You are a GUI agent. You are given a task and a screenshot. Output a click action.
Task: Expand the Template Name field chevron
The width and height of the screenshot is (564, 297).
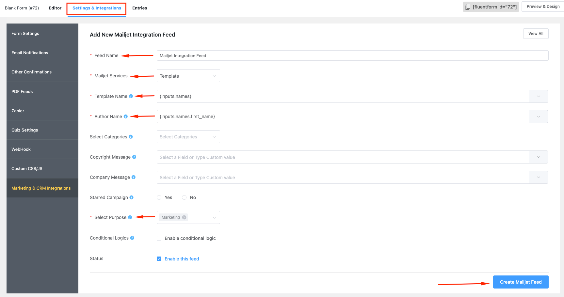pos(539,96)
